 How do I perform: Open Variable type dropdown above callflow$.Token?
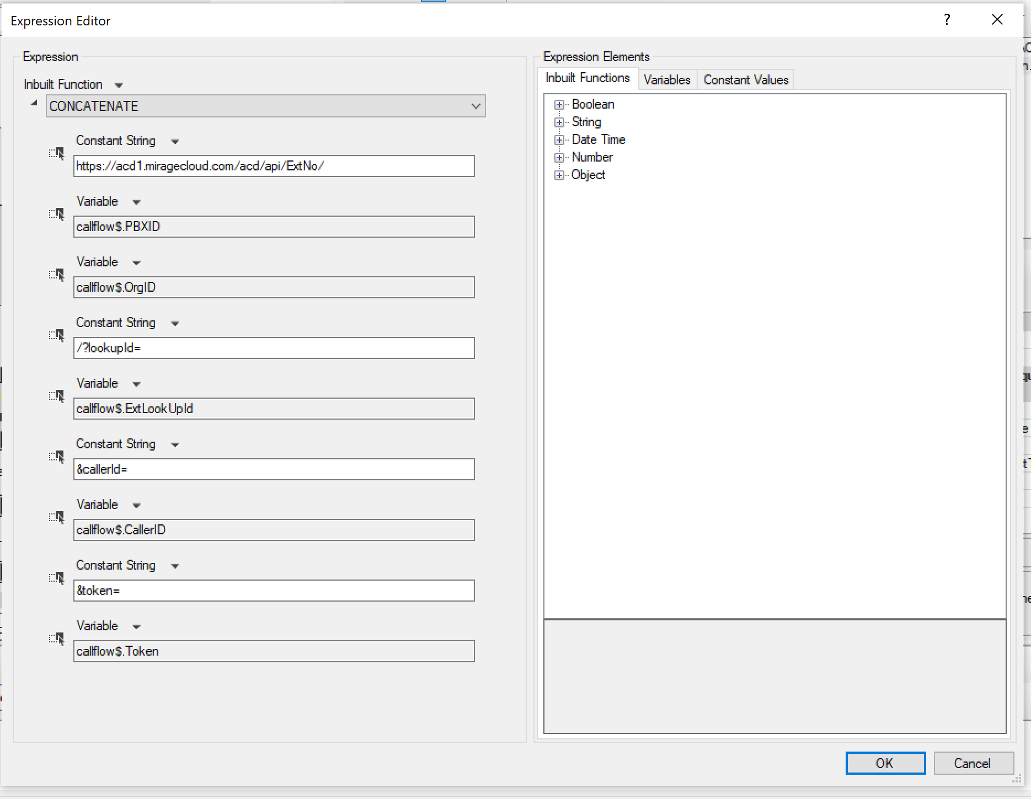136,627
